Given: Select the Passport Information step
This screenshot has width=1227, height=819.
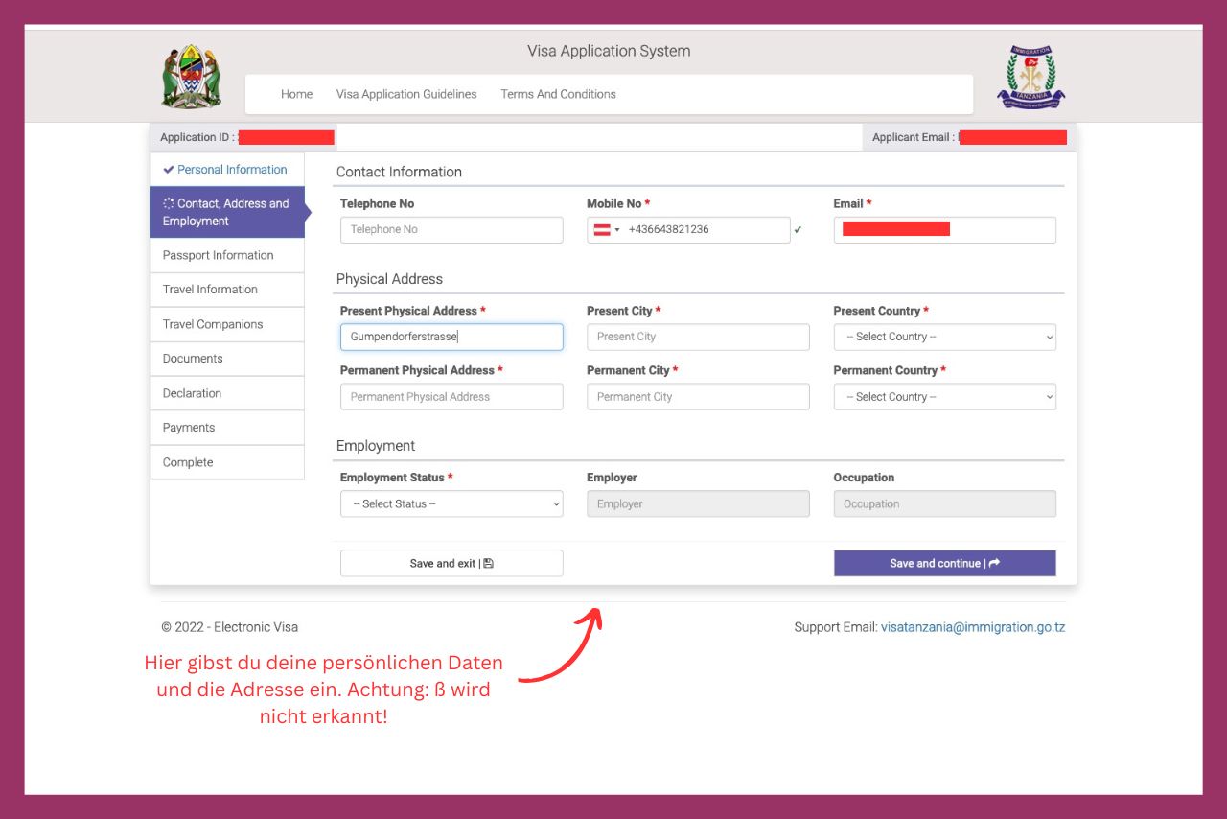Looking at the screenshot, I should [x=227, y=256].
